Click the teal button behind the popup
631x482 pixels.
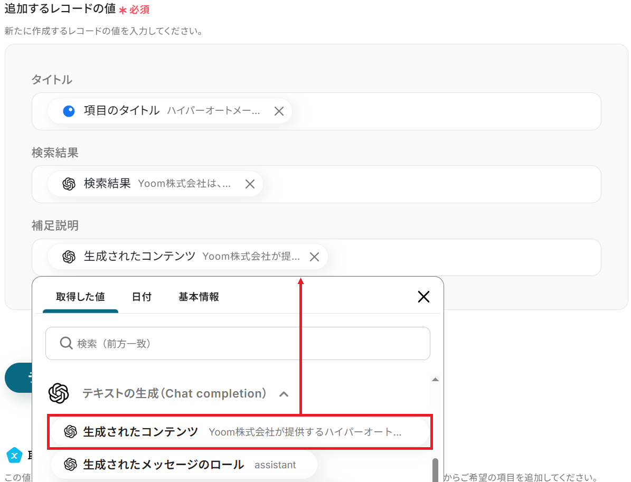[18, 377]
